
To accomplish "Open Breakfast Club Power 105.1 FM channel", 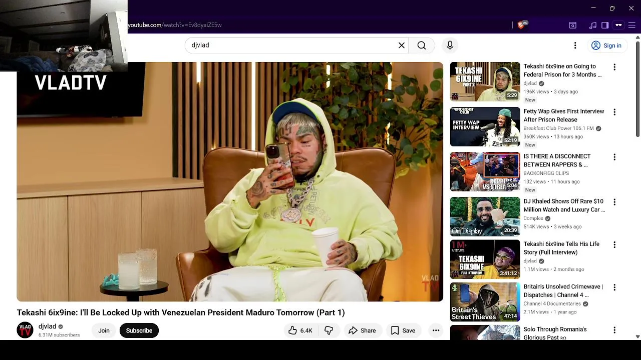I will click(558, 128).
